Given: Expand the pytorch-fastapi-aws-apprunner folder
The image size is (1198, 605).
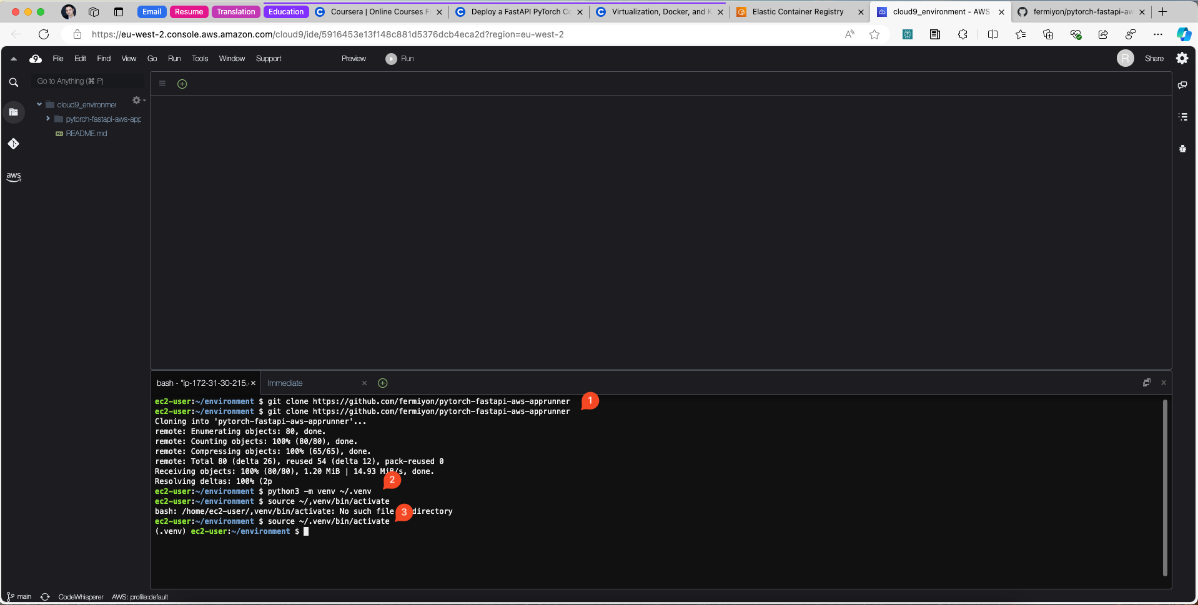Looking at the screenshot, I should pyautogui.click(x=48, y=119).
